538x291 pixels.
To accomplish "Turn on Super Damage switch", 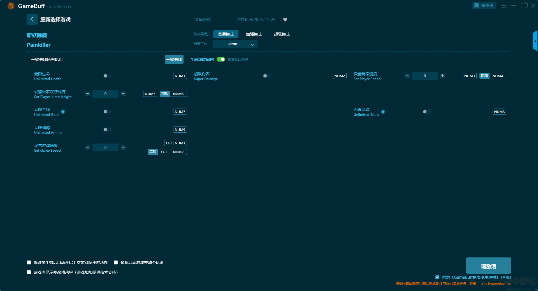I will [267, 76].
